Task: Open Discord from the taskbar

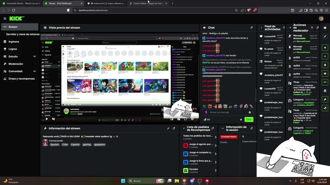Action: 192,181
